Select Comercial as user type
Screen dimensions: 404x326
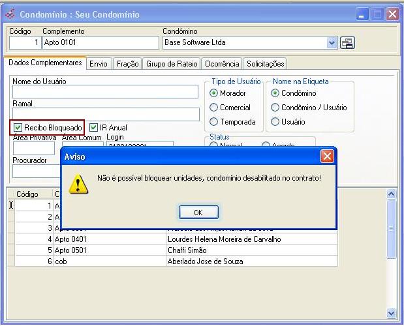coord(213,108)
